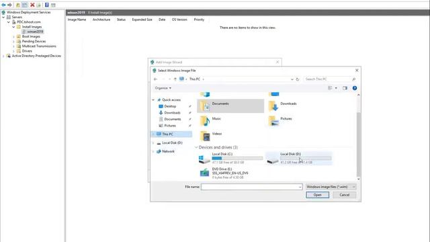430x242 pixels.
Task: Select the winser2019 image group
Action: coord(35,32)
